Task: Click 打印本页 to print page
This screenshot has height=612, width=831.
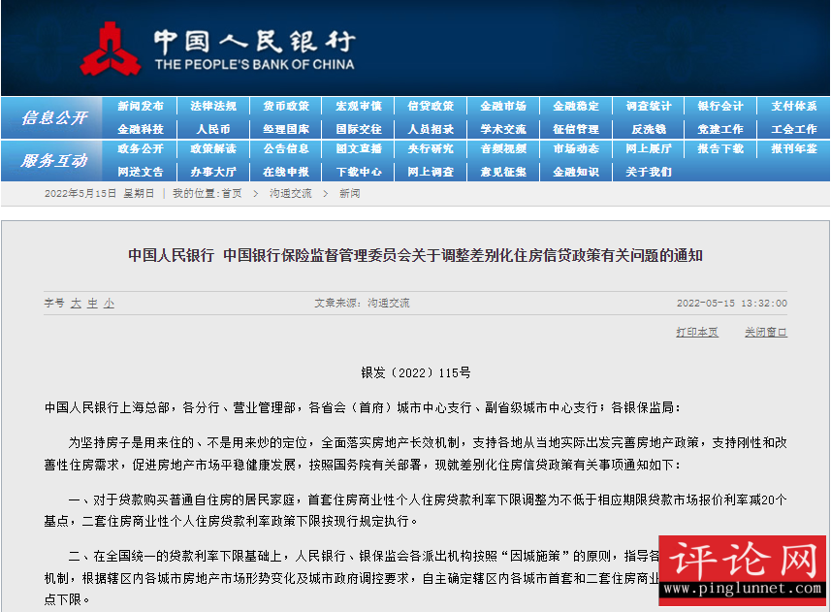Action: click(697, 333)
